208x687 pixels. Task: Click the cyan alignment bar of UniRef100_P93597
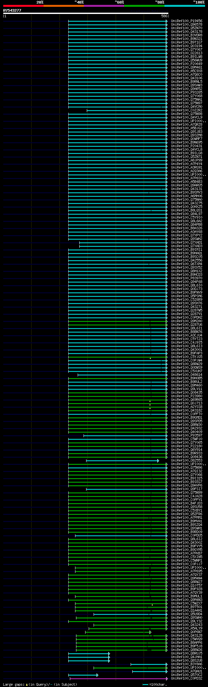pos(125,435)
